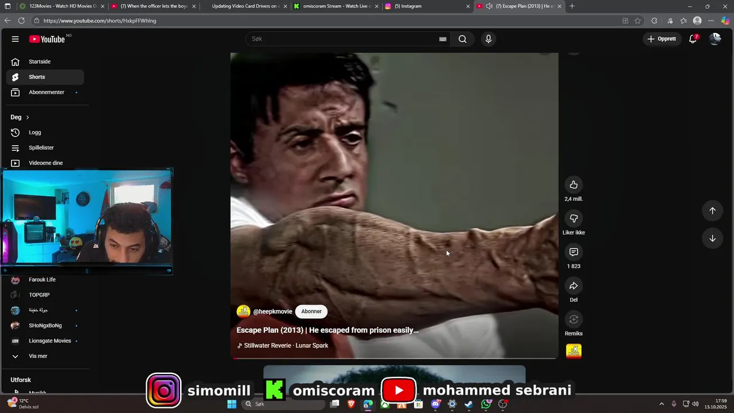Open the volume control in system tray
Screen dimensions: 734x413
[x=695, y=404]
